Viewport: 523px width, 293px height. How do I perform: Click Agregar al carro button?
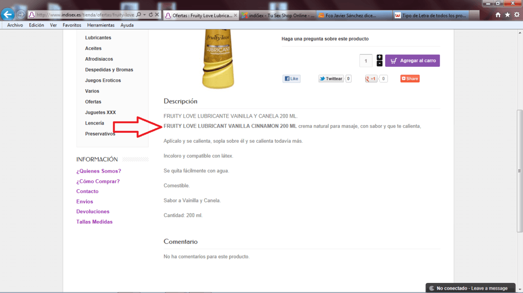(412, 61)
